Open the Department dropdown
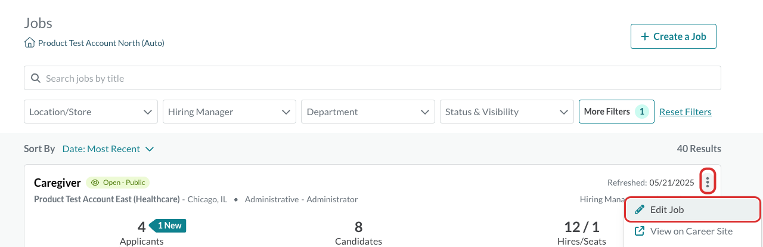This screenshot has height=247, width=763. (368, 112)
